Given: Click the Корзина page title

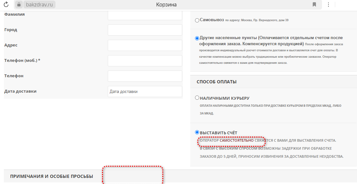Looking at the screenshot, I should (x=166, y=4).
